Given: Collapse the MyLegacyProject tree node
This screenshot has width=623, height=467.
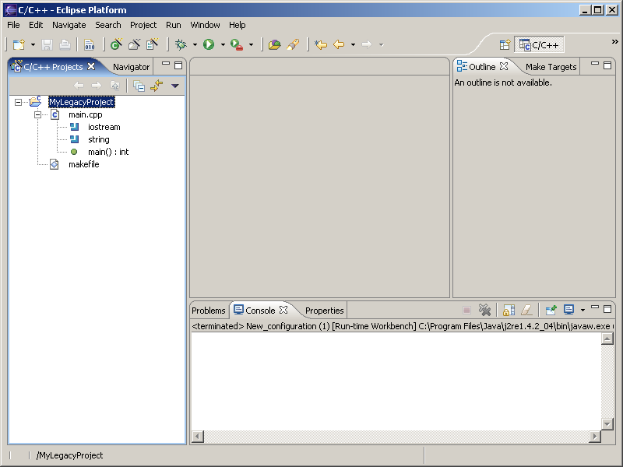Looking at the screenshot, I should [x=18, y=102].
